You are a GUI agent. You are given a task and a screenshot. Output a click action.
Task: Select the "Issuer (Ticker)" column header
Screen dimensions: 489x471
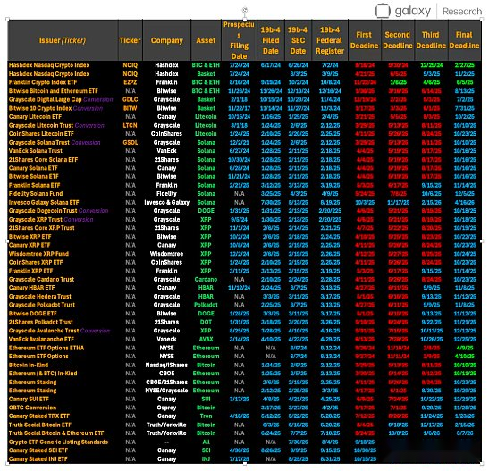[63, 40]
